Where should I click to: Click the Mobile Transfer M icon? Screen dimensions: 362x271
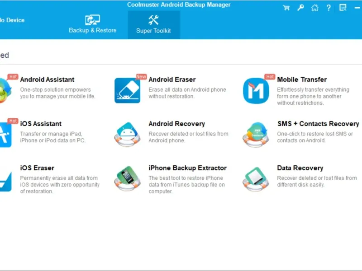256,91
